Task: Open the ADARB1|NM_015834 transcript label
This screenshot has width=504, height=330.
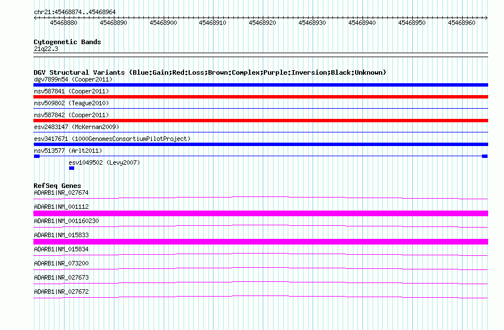Action: pyautogui.click(x=61, y=249)
